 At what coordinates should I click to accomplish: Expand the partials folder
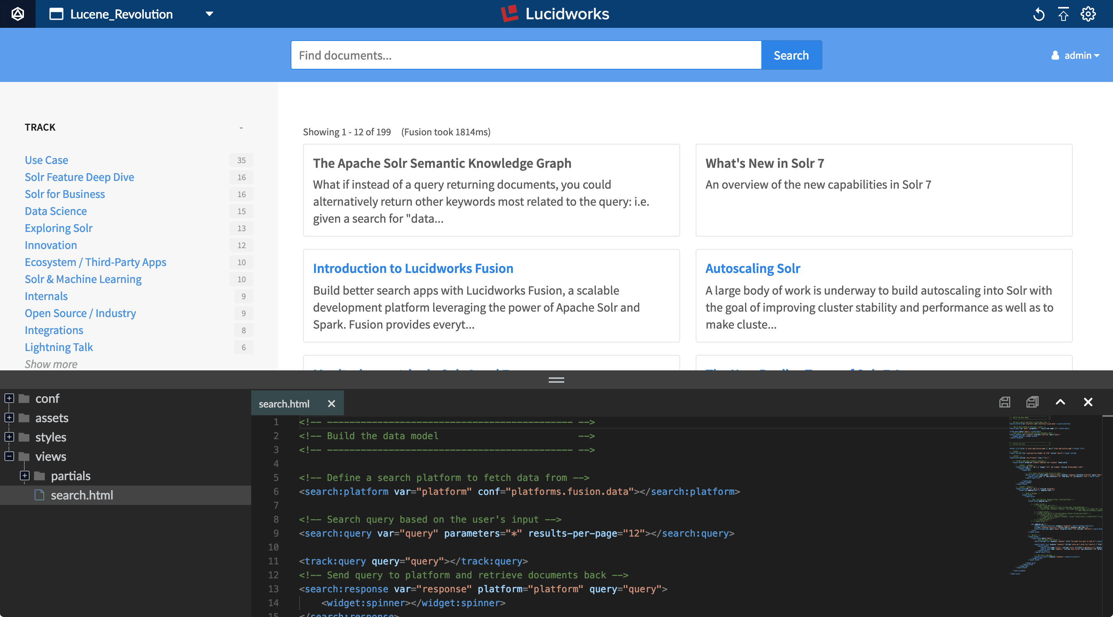click(25, 476)
